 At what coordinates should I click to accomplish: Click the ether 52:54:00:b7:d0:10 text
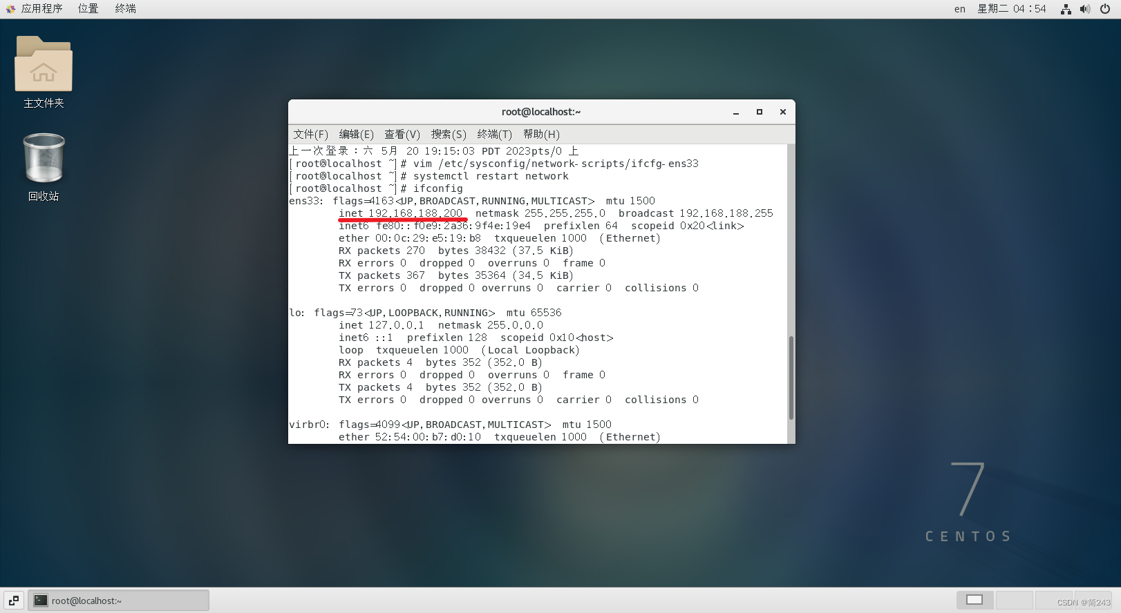(410, 437)
